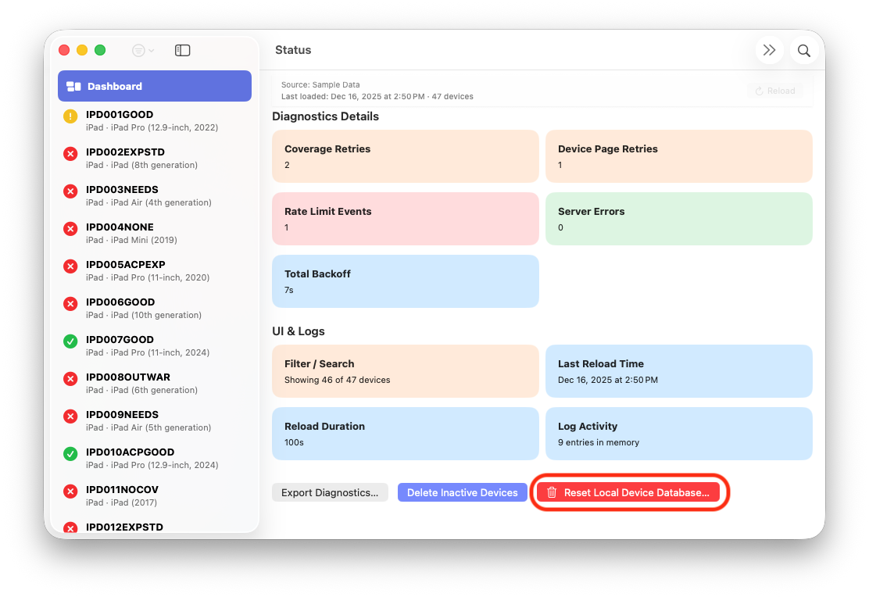The height and width of the screenshot is (597, 869).
Task: Click the green checkmark icon for IPD007GOOD
Action: tap(70, 341)
